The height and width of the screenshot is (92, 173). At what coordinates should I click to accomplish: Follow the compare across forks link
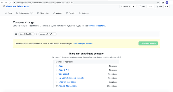pos(97,26)
